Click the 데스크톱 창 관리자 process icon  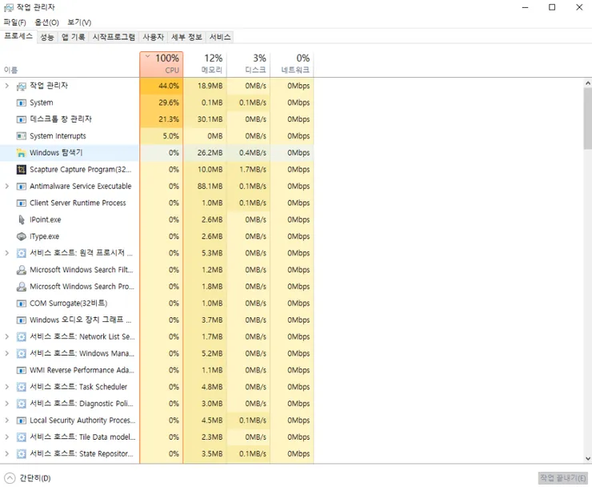21,119
